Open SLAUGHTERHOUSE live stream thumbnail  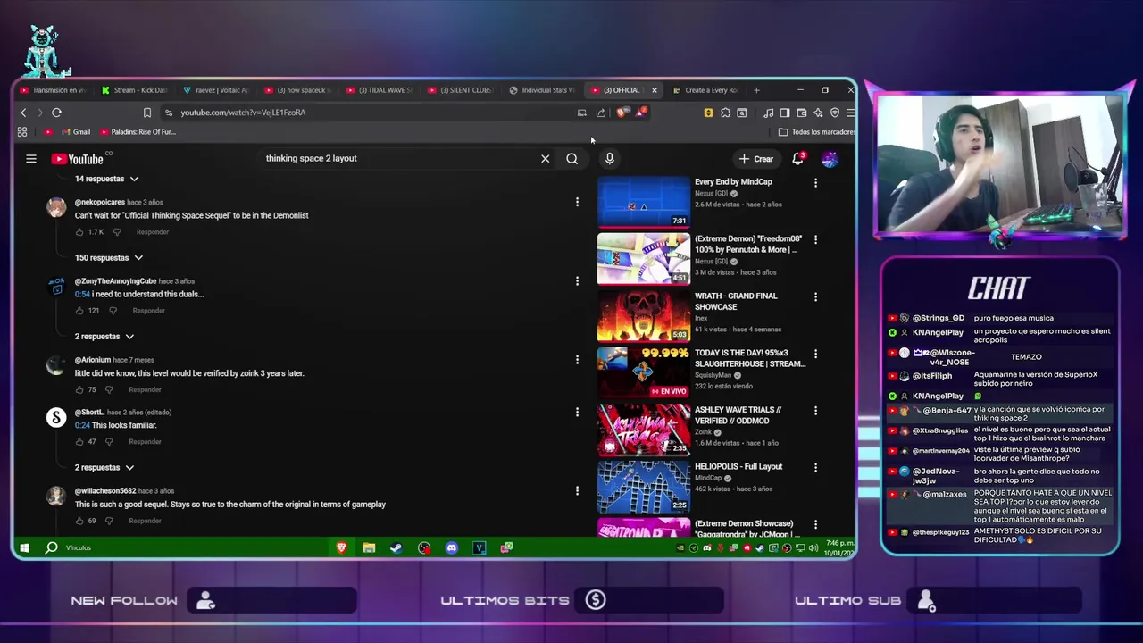(x=643, y=372)
